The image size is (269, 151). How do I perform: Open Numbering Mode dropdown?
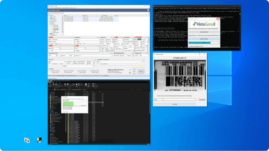140,39
